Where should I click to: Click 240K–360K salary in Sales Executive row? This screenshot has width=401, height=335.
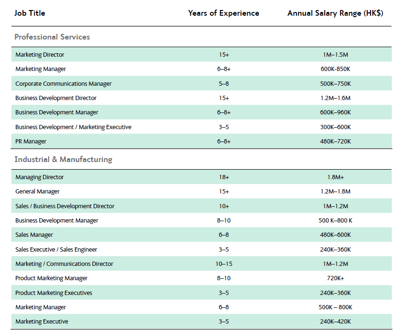click(335, 249)
